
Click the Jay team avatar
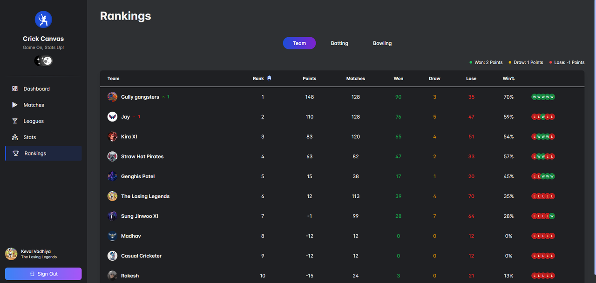[x=113, y=117]
